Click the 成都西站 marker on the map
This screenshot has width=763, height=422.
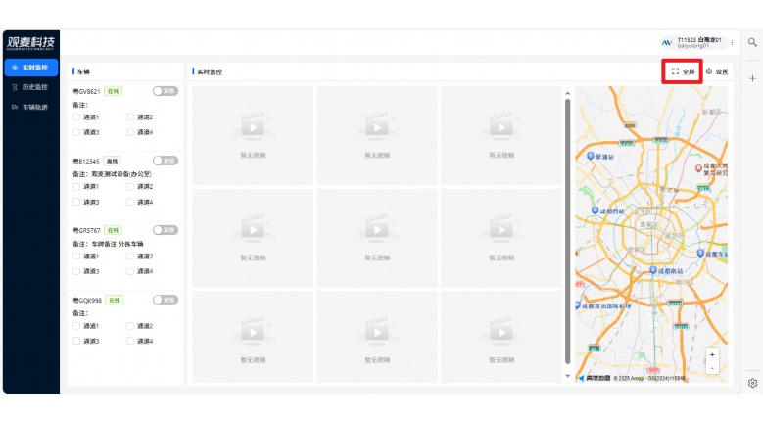595,211
